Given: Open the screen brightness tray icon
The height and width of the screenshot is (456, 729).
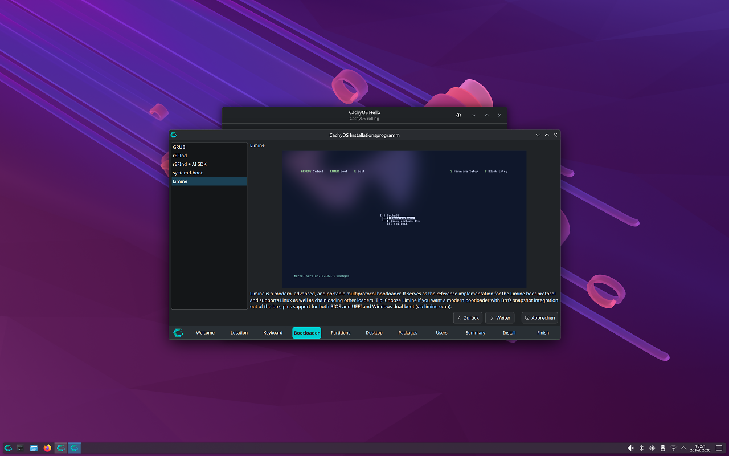Looking at the screenshot, I should point(652,448).
